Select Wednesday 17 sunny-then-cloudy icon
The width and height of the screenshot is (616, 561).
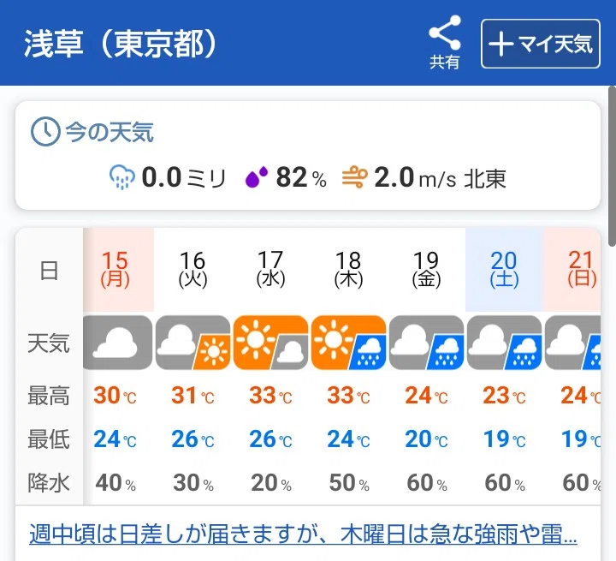[270, 343]
